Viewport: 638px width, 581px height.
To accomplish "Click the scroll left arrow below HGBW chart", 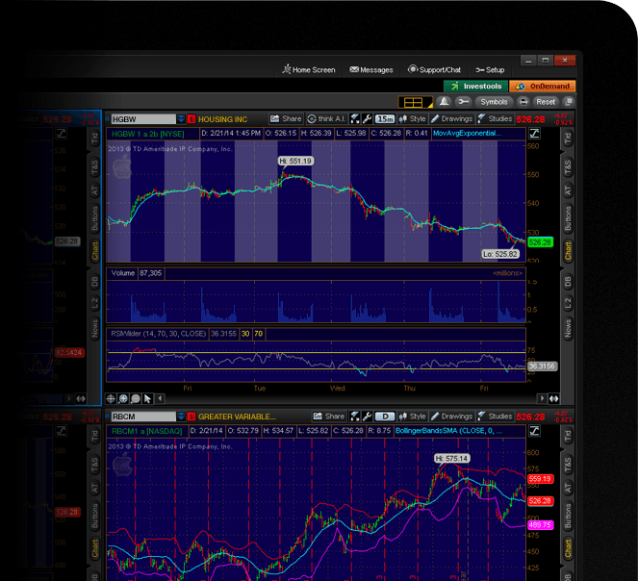I will [161, 399].
